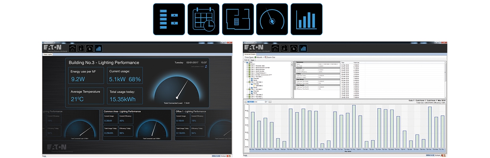The height and width of the screenshot is (158, 490).
Task: Expand the Area 1 tree node
Action: (x=247, y=64)
